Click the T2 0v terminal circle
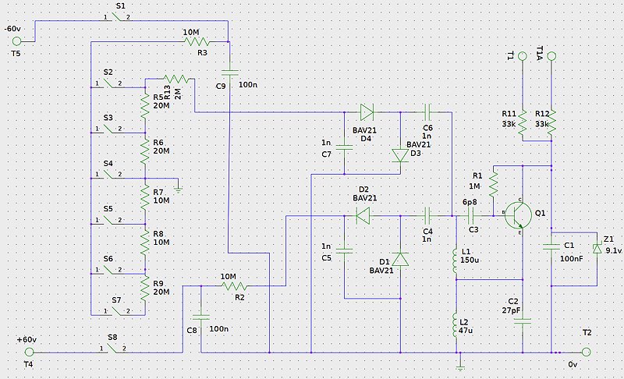This screenshot has height=379, width=624. pos(587,351)
